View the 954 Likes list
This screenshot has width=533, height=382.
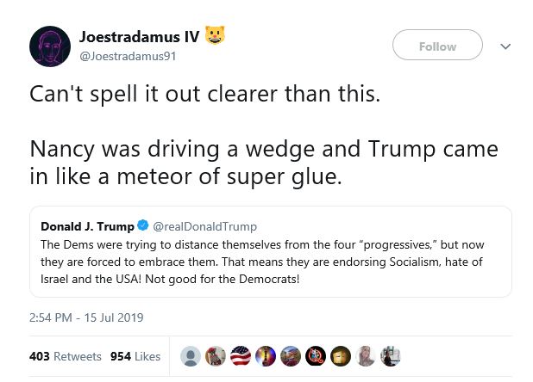[135, 356]
